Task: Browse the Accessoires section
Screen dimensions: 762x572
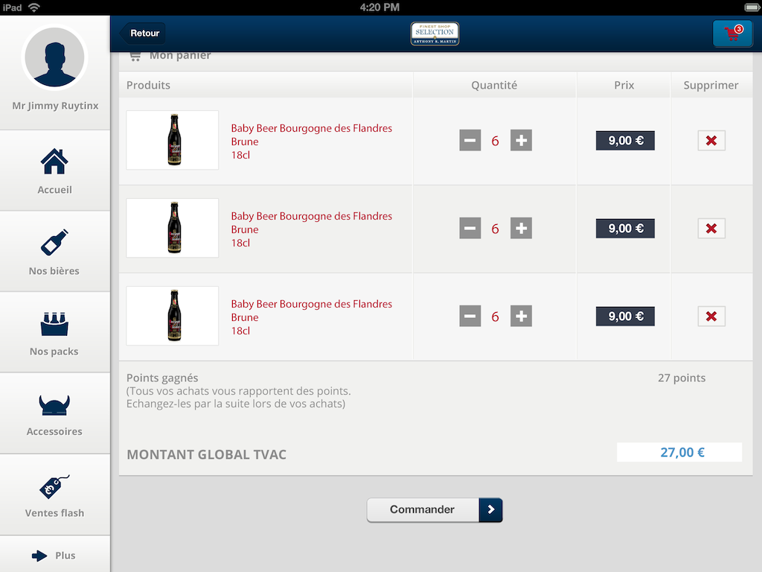Action: point(54,414)
